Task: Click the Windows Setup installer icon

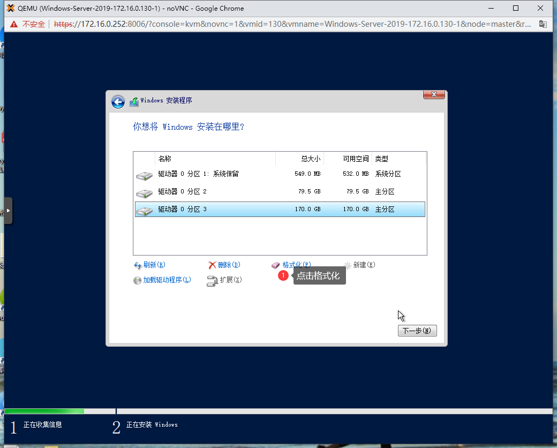Action: pos(134,102)
